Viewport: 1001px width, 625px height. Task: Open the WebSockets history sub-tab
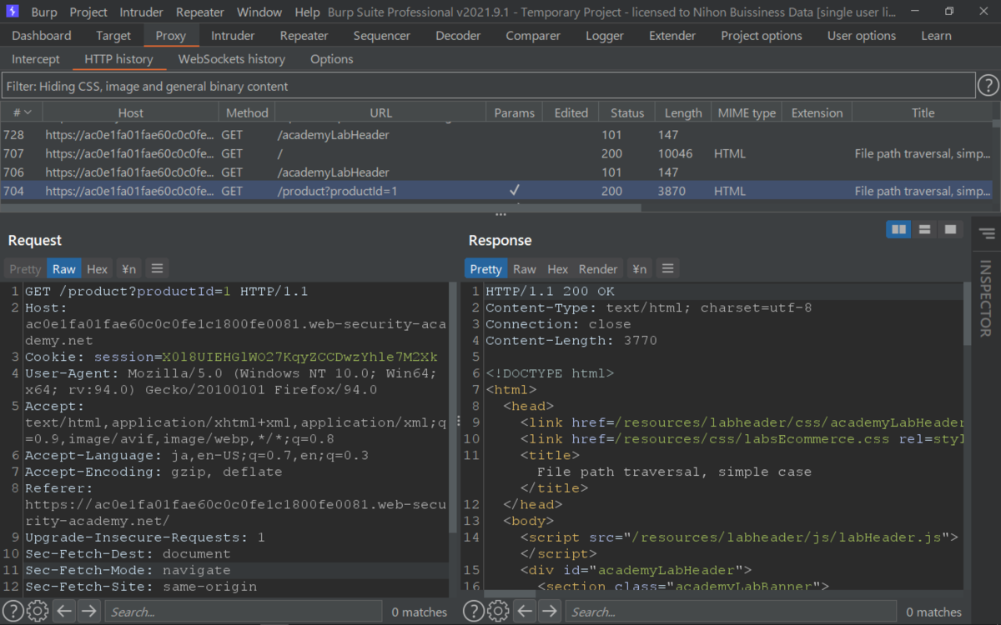click(232, 59)
